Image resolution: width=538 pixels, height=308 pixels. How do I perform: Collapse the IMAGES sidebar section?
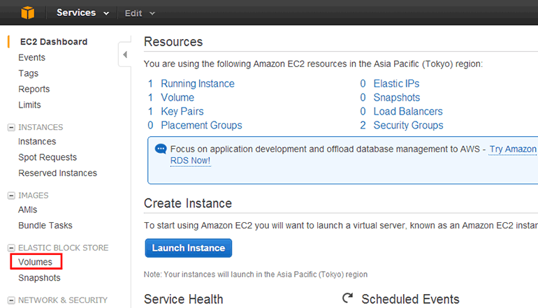(x=10, y=196)
